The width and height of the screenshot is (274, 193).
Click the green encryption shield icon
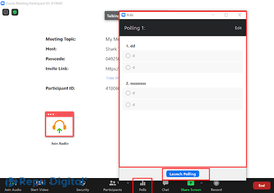(x=15, y=12)
